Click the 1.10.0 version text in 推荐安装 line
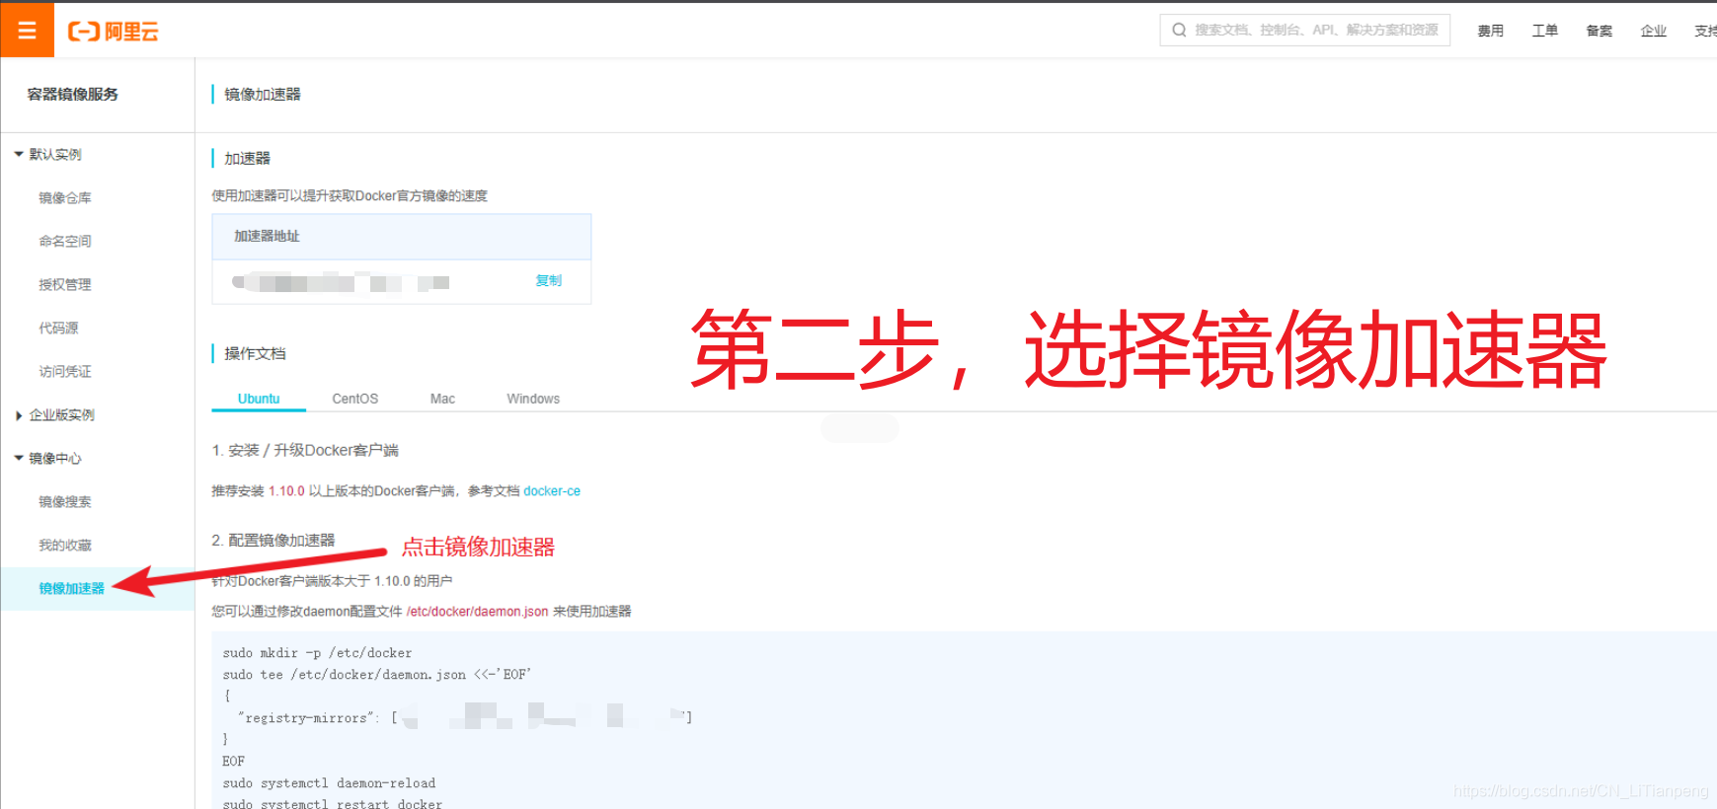 pos(286,490)
